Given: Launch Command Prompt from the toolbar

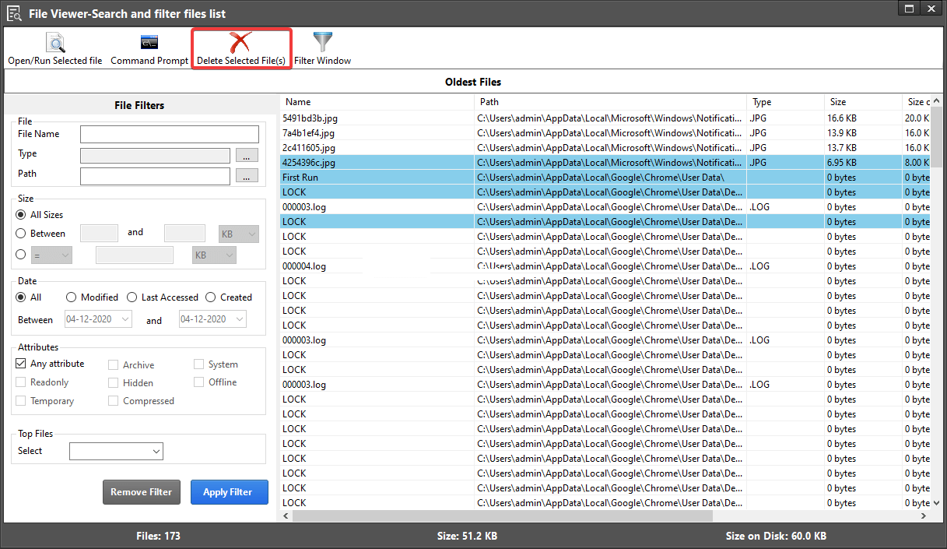Looking at the screenshot, I should point(149,47).
